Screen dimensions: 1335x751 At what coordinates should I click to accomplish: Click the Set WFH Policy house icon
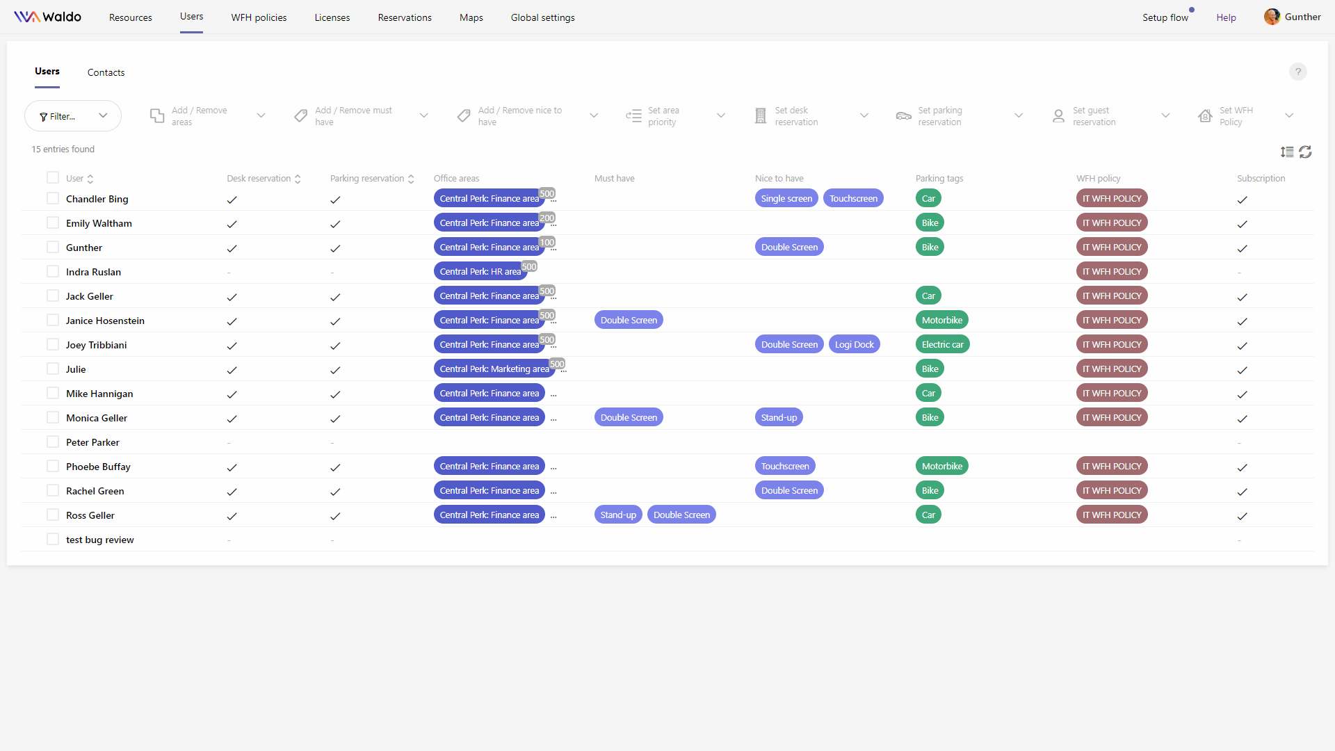[x=1205, y=115]
